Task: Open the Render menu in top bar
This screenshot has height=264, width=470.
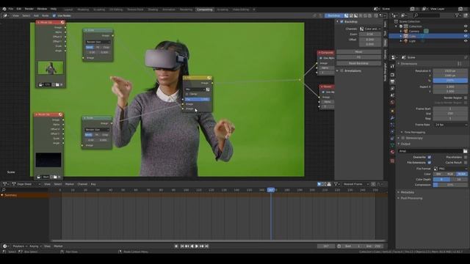Action: [29, 9]
